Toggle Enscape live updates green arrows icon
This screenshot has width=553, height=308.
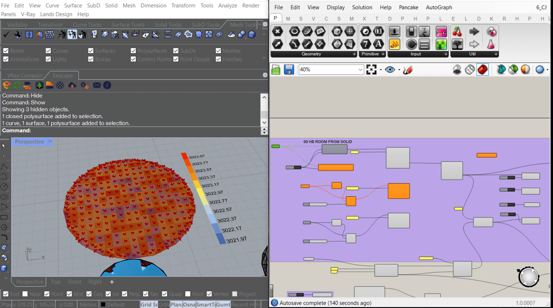(x=17, y=85)
